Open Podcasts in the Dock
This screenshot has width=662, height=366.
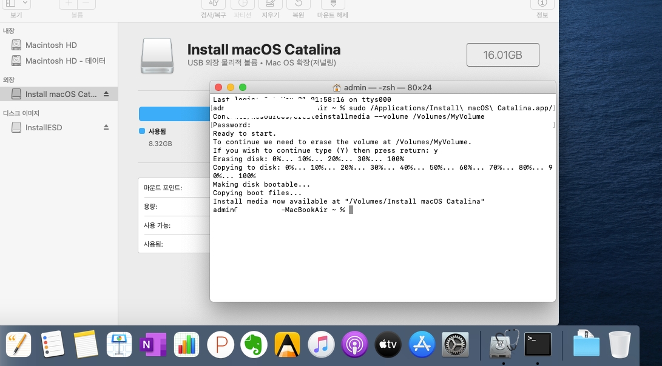[354, 344]
